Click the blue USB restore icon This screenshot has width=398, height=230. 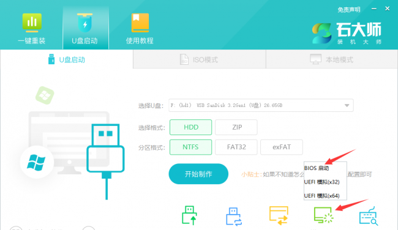(234, 217)
